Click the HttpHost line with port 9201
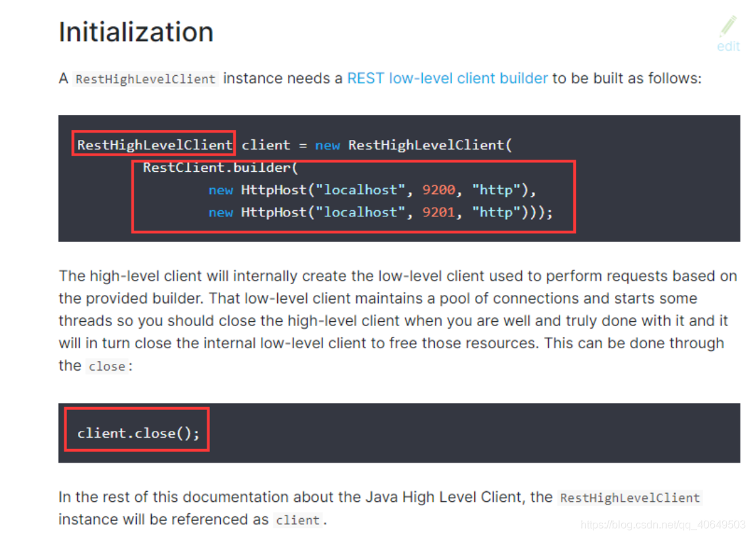 point(380,212)
